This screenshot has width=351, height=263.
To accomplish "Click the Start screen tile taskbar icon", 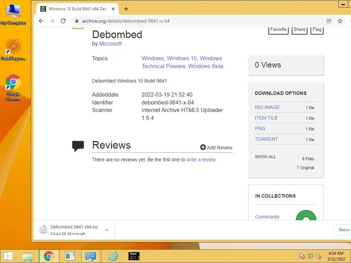I will 134,256.
